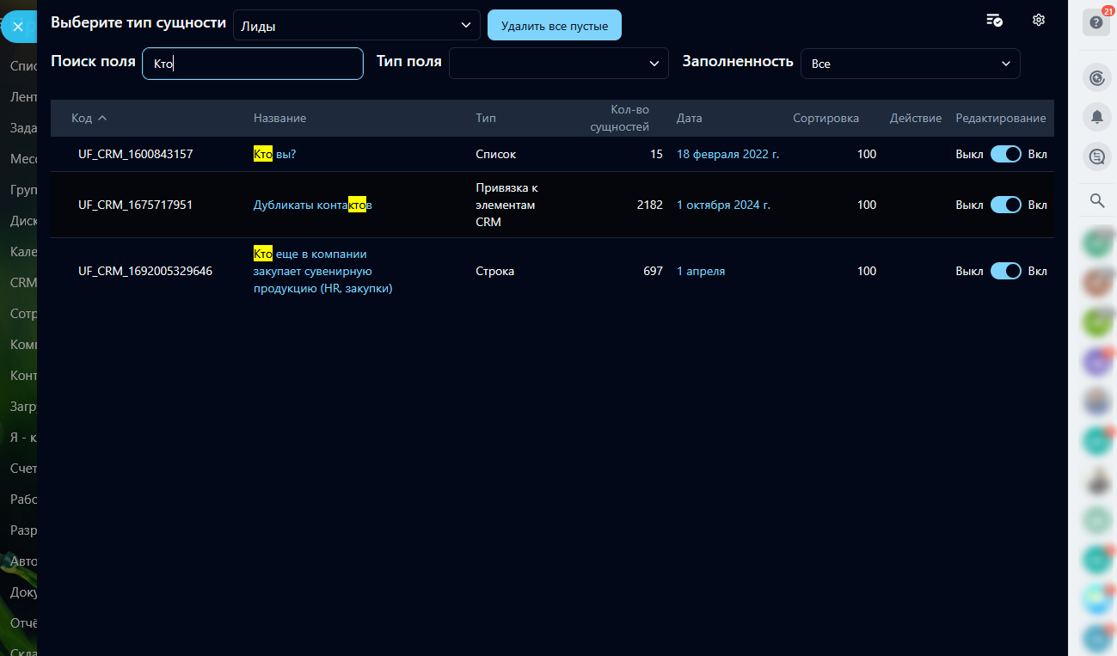Click the 18 февраля 2022 г. date link

pos(727,154)
